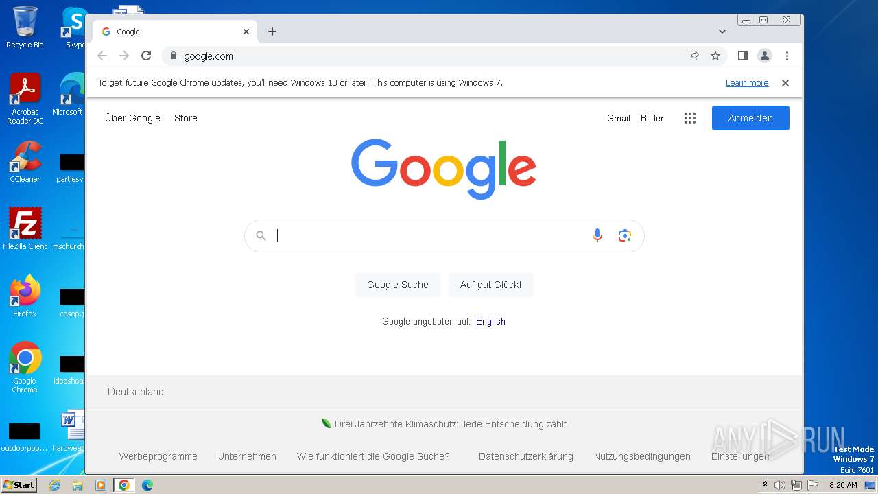Viewport: 878px width, 494px height.
Task: Go back using Chrome's back arrow
Action: 102,56
